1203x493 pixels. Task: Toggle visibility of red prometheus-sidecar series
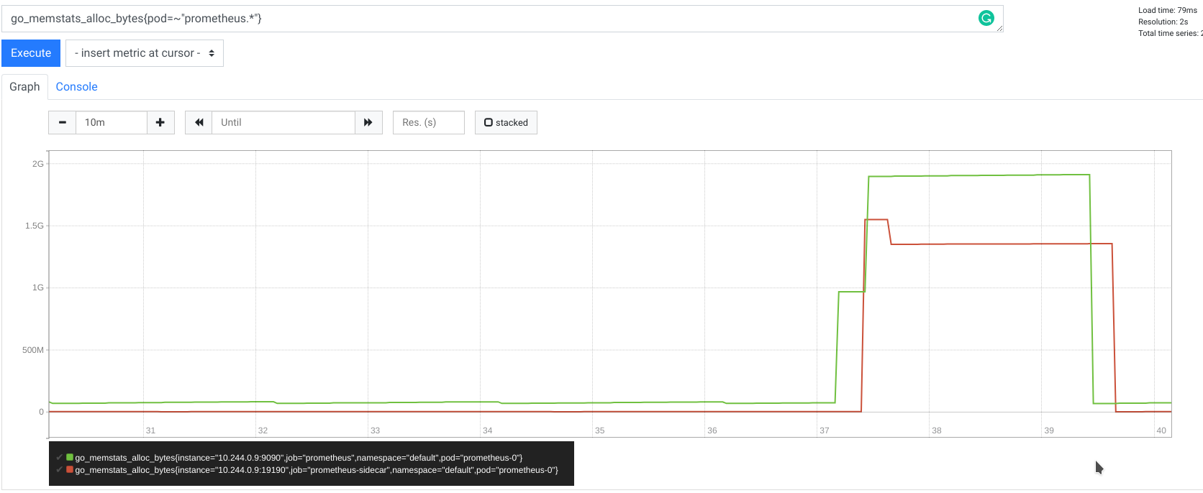point(59,469)
